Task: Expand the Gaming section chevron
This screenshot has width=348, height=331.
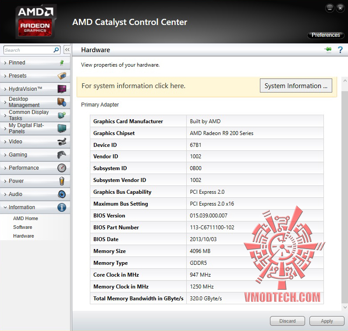Action: [5, 155]
